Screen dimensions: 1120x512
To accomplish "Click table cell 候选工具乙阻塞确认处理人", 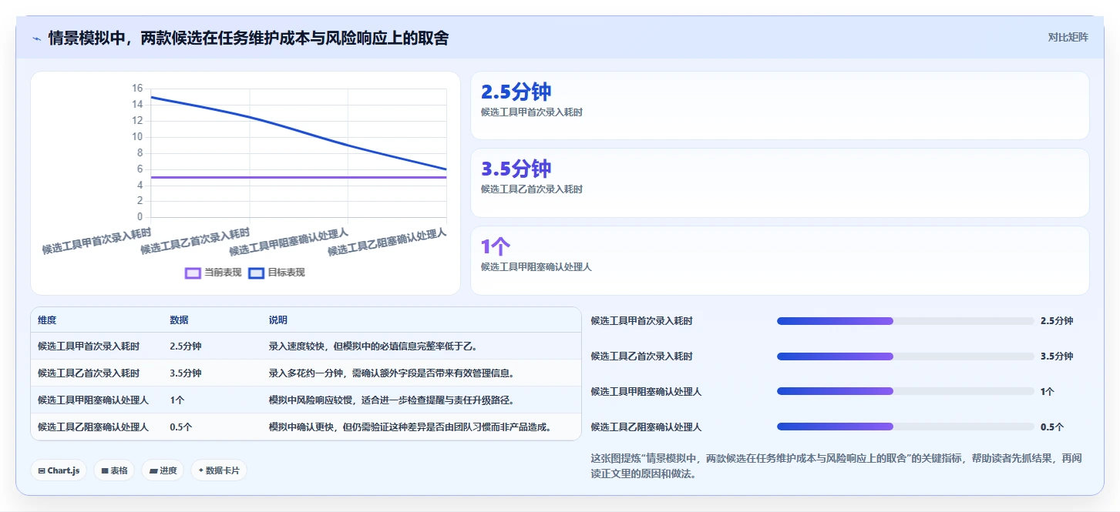I will (93, 427).
